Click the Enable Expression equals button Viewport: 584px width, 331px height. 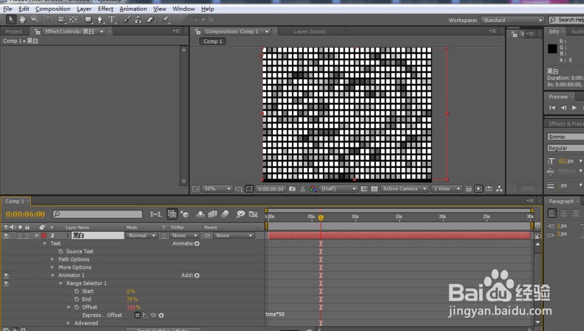137,315
